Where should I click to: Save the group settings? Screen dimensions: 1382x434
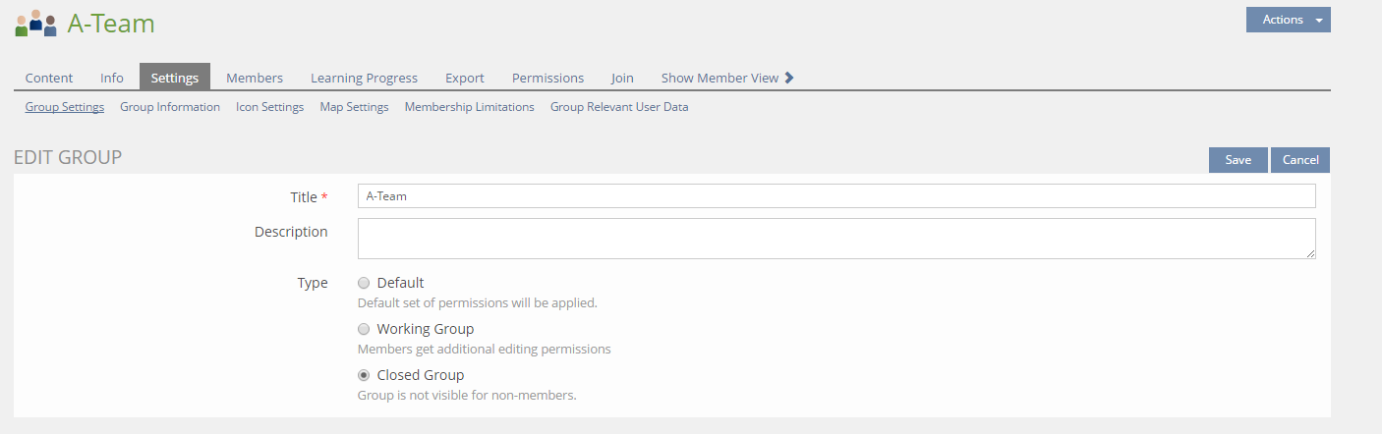coord(1238,160)
